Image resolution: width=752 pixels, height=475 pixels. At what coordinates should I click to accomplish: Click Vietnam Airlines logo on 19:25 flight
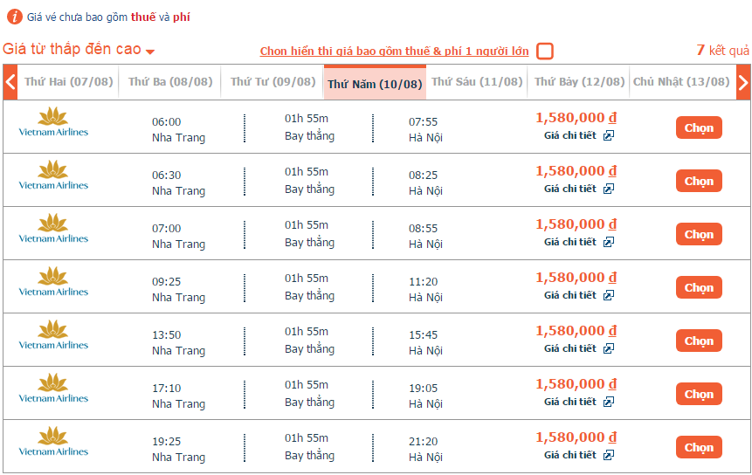tap(53, 442)
